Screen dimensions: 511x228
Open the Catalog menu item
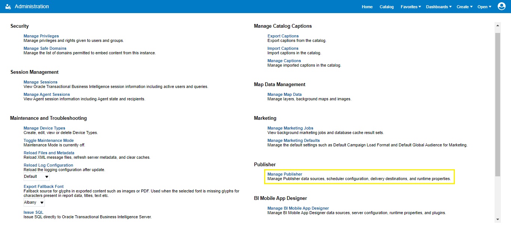pos(386,6)
